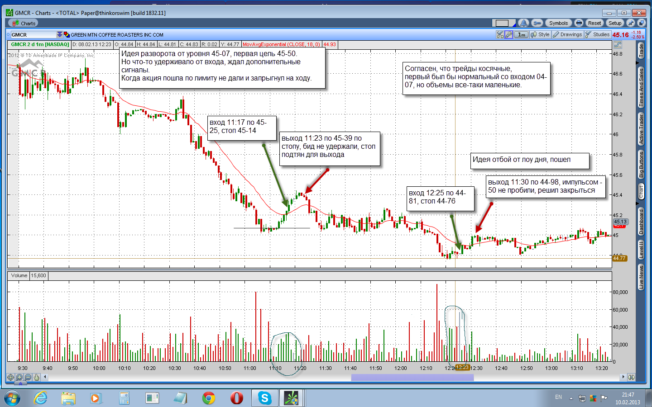Open the Style dropdown menu
Screen dimensions: 652x407
tap(540, 34)
